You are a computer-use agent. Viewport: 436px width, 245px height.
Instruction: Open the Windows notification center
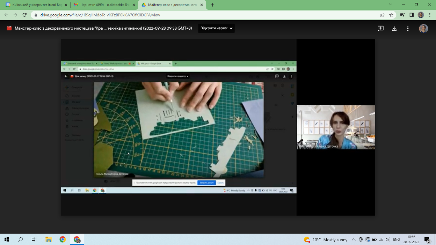[427, 240]
